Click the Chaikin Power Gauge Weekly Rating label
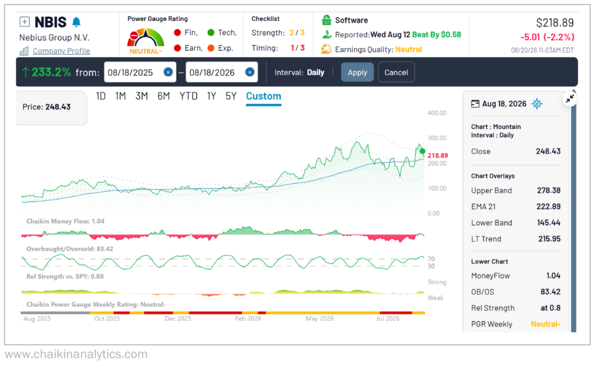This screenshot has width=594, height=366. (x=96, y=305)
